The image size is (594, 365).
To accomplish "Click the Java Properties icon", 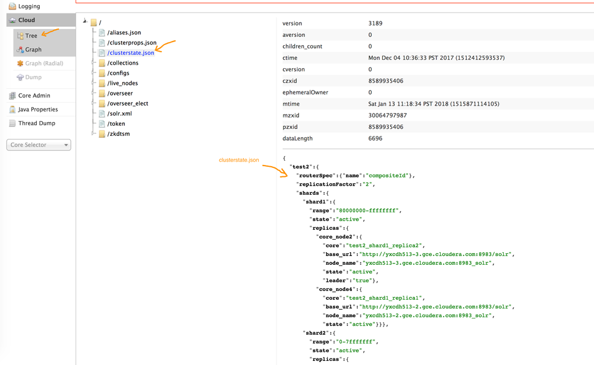I will pyautogui.click(x=12, y=109).
